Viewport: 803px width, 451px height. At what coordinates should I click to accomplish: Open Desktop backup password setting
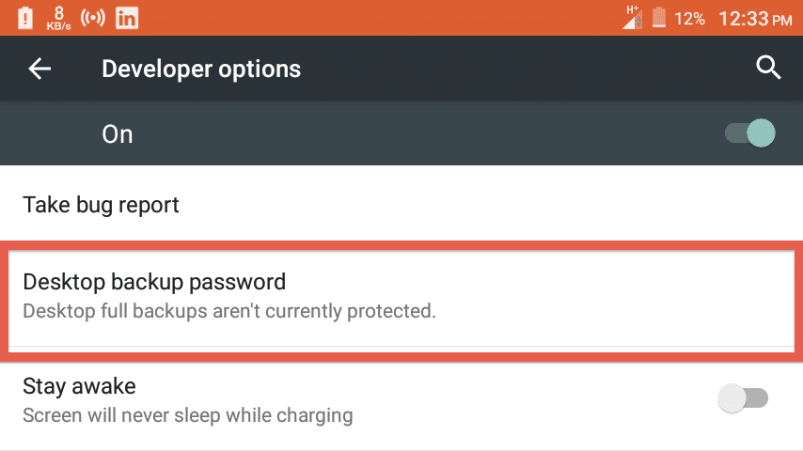click(401, 297)
